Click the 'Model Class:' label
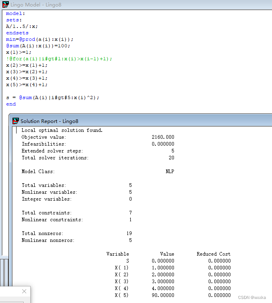This screenshot has height=303, width=272. pyautogui.click(x=38, y=172)
